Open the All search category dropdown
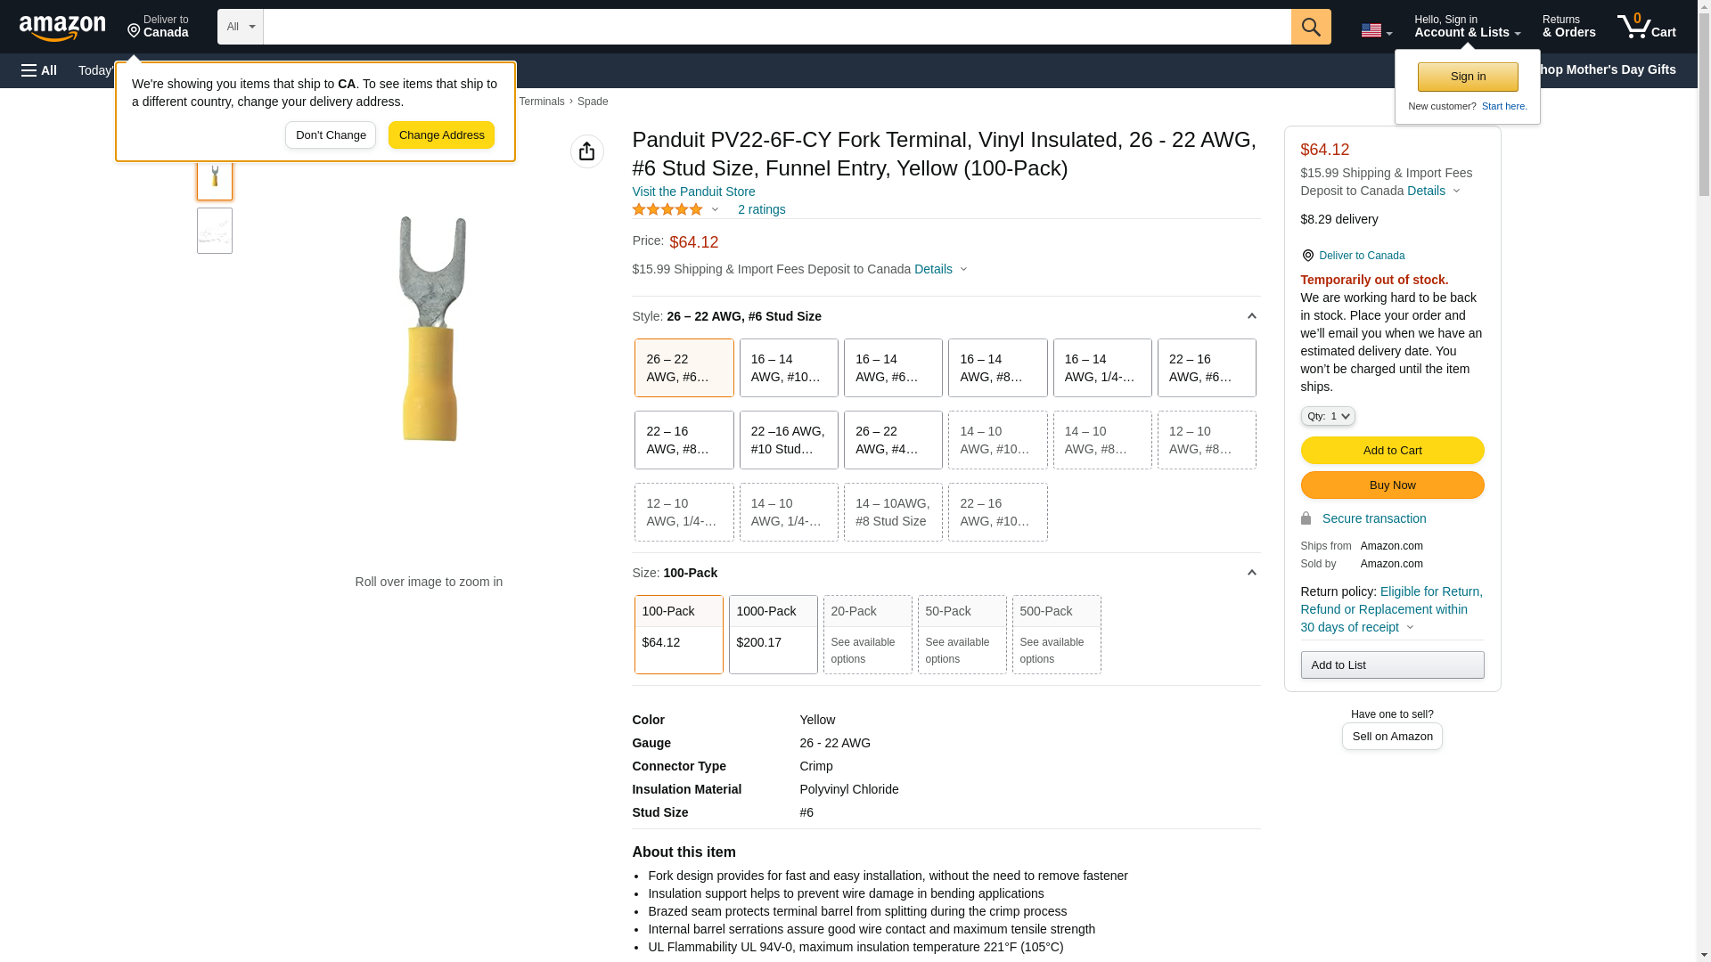The width and height of the screenshot is (1711, 962). pos(240,27)
